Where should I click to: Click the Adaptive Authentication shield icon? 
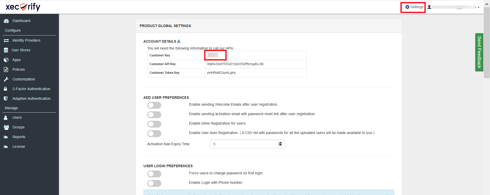tap(6, 99)
